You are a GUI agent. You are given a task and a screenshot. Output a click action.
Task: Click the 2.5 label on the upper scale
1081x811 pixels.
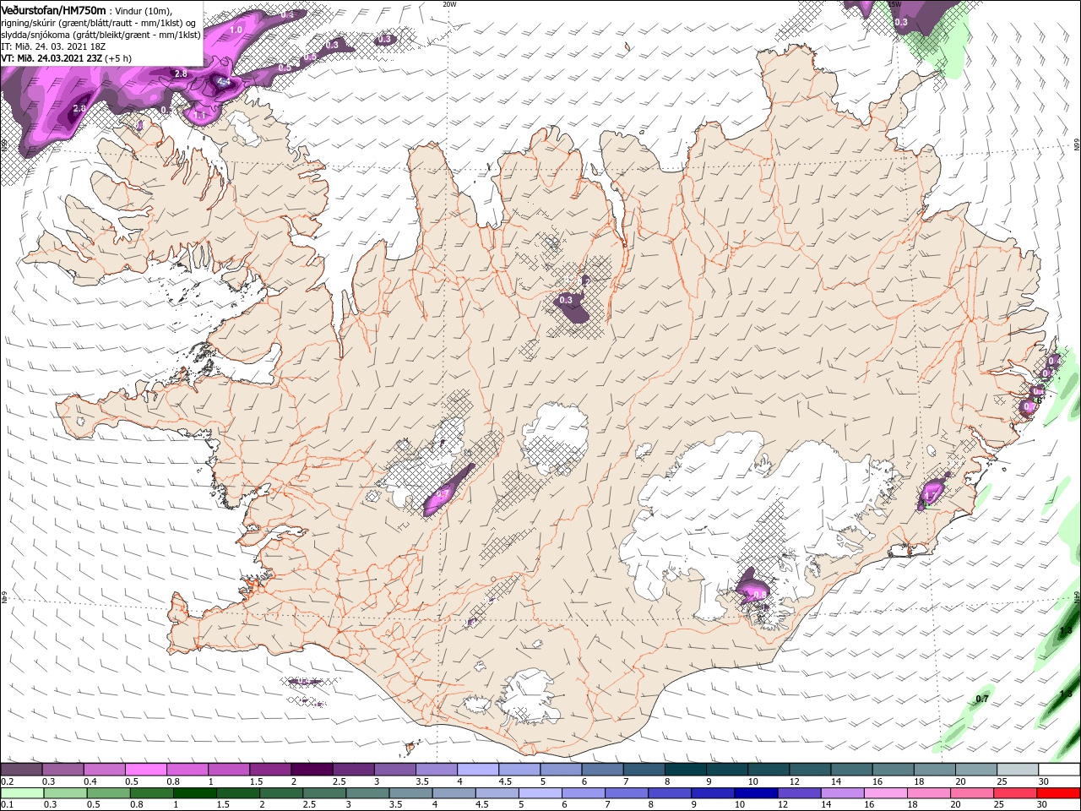click(x=340, y=781)
